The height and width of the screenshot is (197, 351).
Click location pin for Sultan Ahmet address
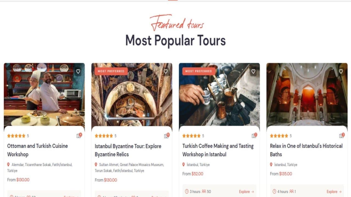(x=96, y=165)
